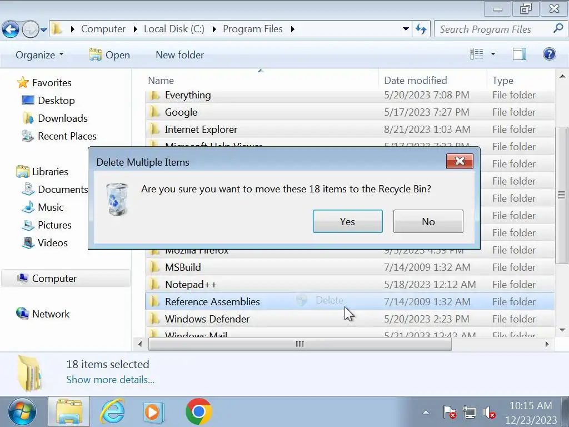569x427 pixels.
Task: Select the Everything folder row
Action: [350, 95]
